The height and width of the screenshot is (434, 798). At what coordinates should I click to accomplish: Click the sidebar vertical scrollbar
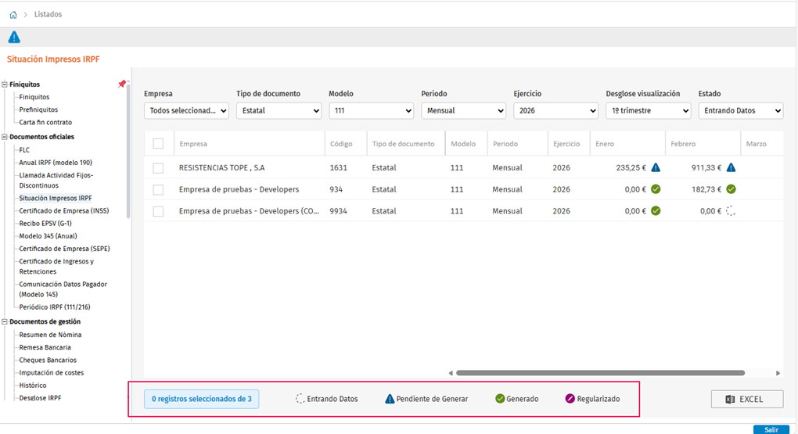[128, 150]
